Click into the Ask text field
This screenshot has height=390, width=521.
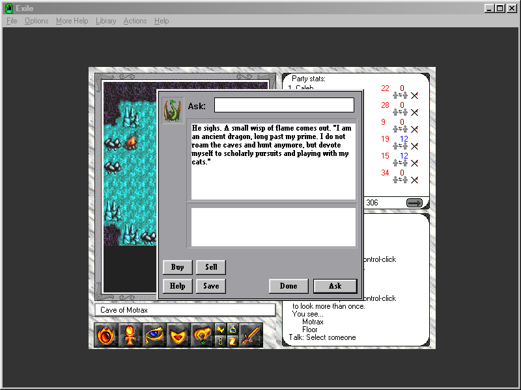coord(284,105)
